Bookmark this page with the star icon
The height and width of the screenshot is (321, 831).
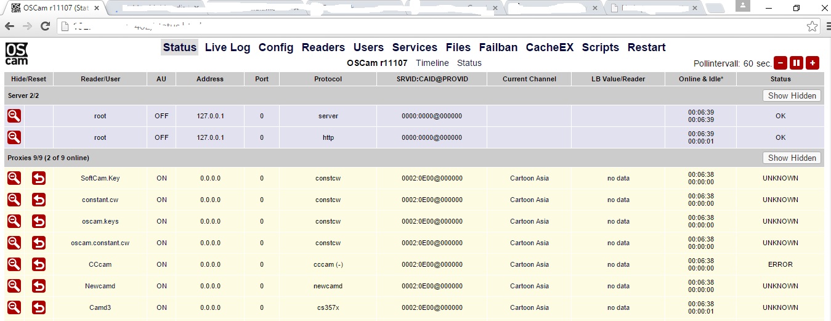click(x=813, y=26)
